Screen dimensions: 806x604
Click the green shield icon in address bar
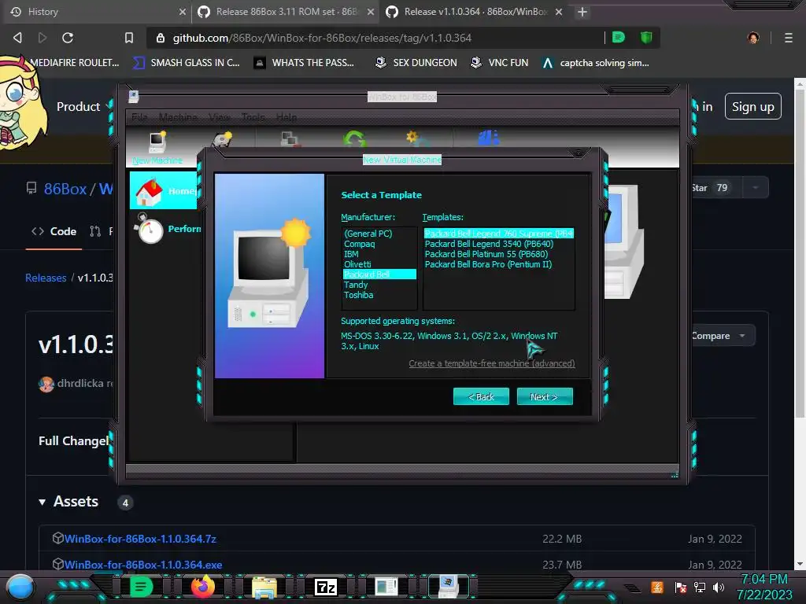tap(646, 37)
